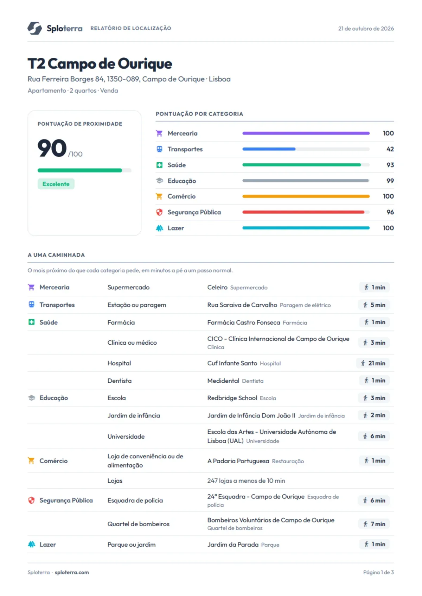Click the 247 lojas a menos de 10 min text
The height and width of the screenshot is (596, 422).
pyautogui.click(x=246, y=481)
